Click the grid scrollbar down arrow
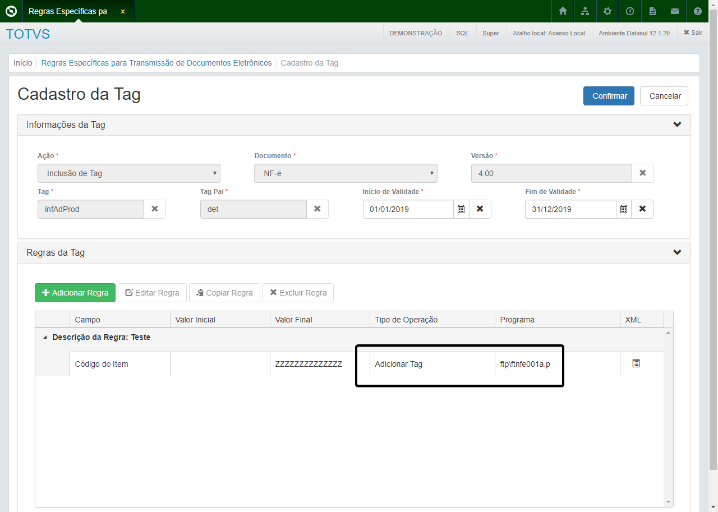Screen dimensions: 718x512 tap(668, 501)
